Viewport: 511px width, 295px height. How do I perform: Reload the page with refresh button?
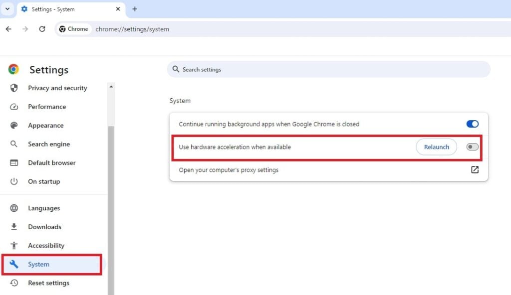42,29
